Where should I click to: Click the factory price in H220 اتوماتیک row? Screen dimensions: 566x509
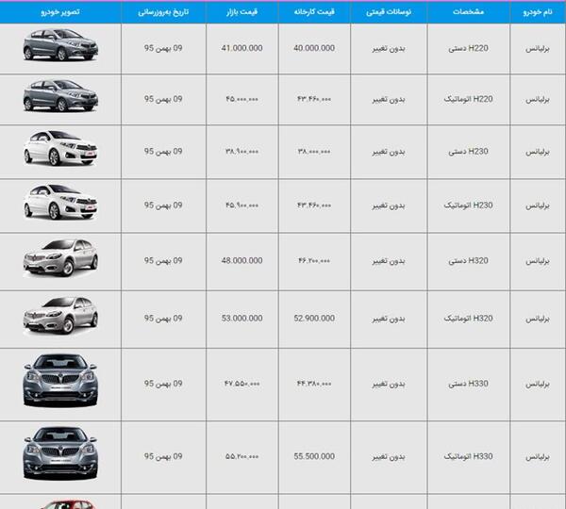tap(314, 99)
